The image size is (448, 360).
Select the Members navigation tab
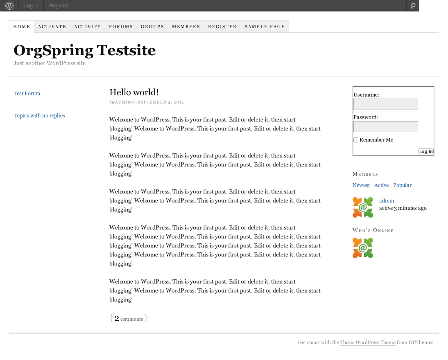coord(186,27)
